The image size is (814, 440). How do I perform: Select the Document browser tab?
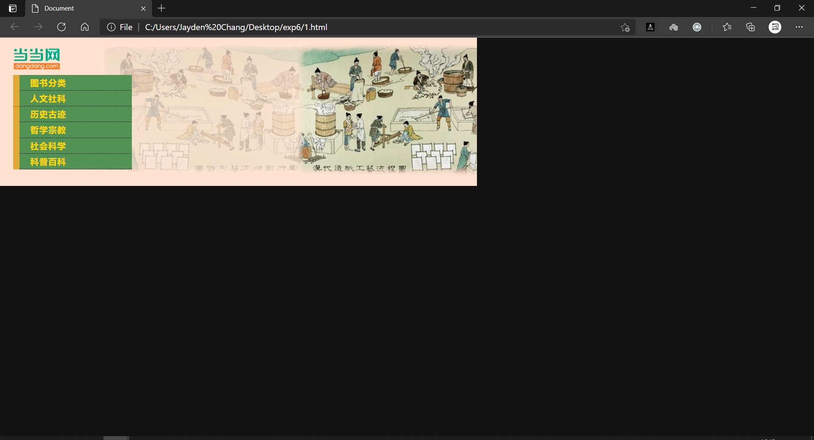[x=88, y=8]
